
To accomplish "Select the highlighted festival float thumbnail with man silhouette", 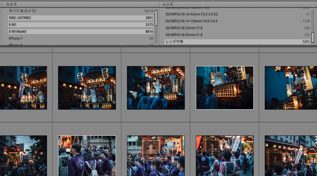I will pyautogui.click(x=225, y=88).
